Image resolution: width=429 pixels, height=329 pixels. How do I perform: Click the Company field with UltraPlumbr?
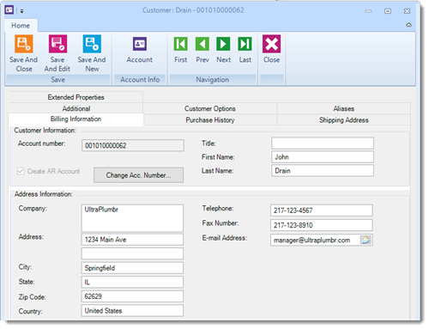(x=132, y=218)
